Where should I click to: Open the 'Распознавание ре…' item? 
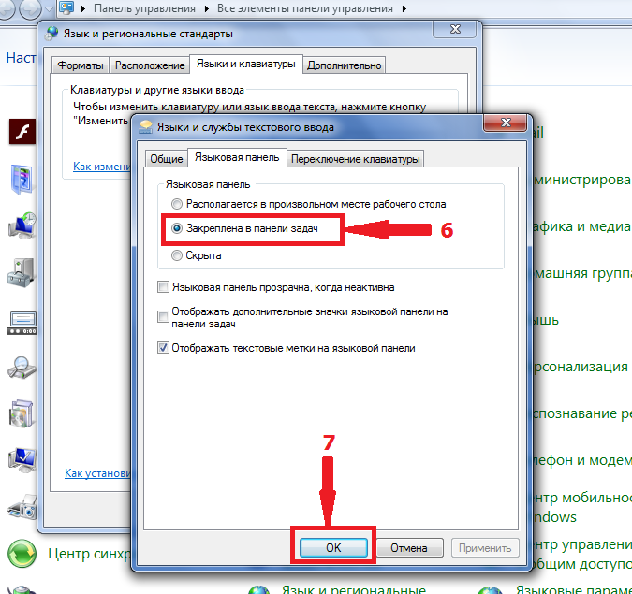[x=582, y=413]
